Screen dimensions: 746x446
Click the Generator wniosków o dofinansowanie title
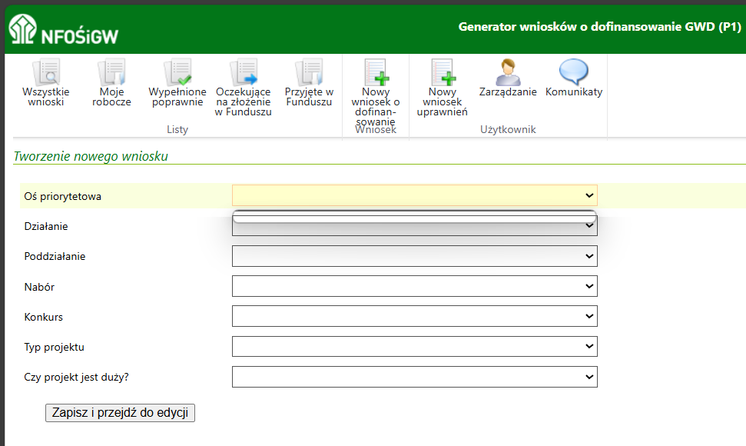tap(599, 27)
